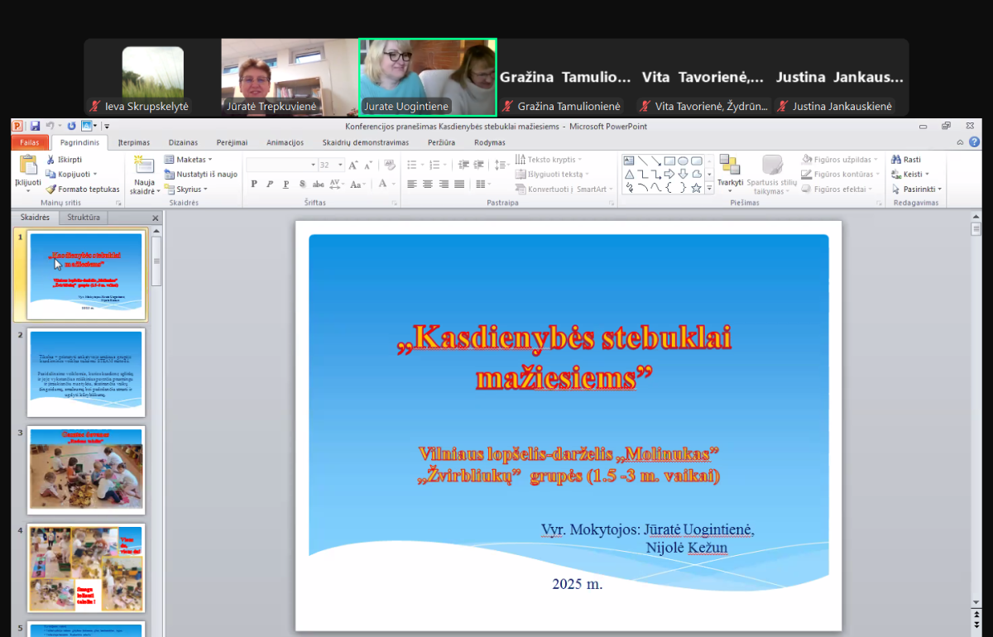Toggle bold text formatting

[254, 184]
